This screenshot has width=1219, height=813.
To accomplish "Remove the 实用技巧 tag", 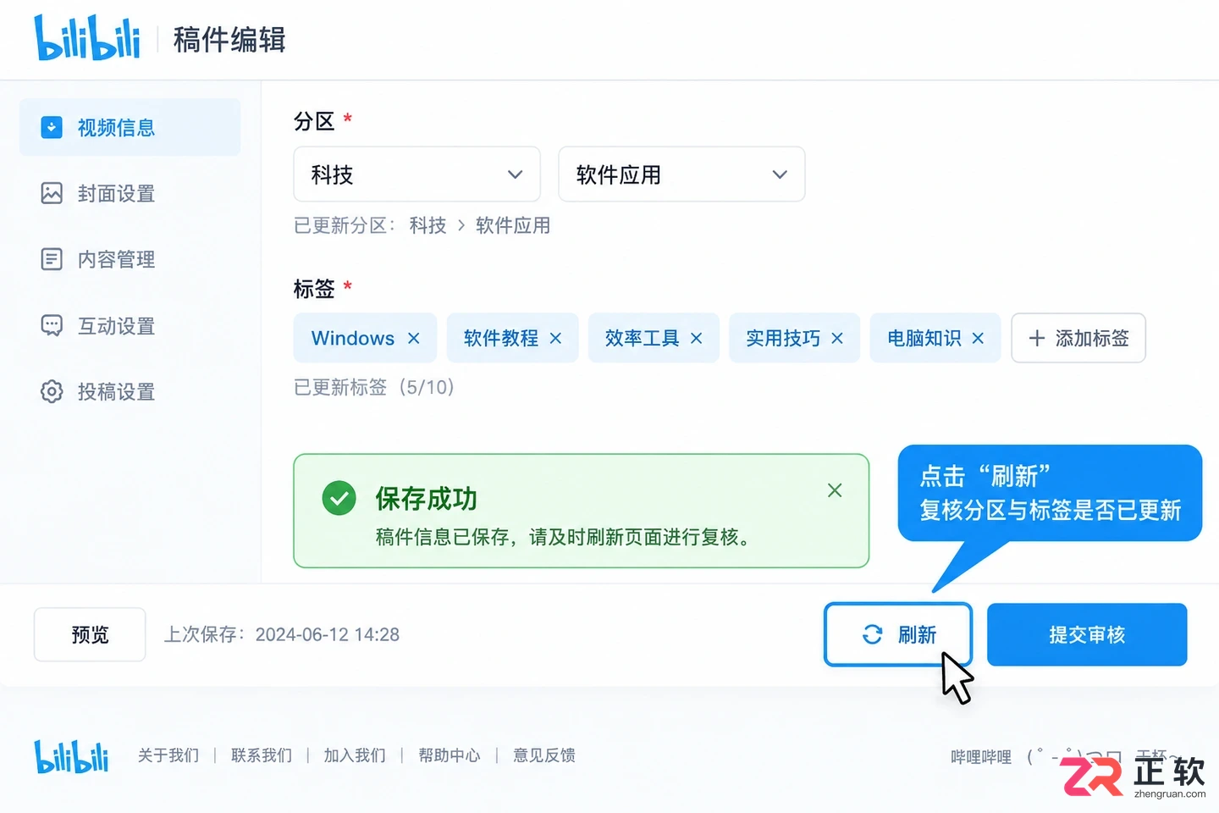I will (x=837, y=338).
